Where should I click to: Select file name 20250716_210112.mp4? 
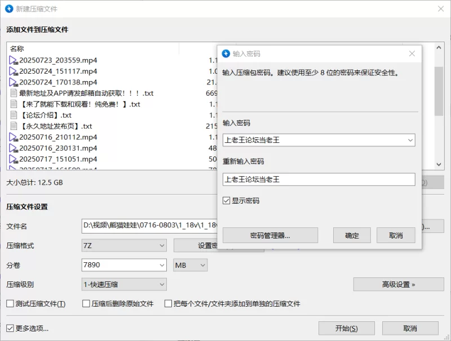[x=58, y=137]
